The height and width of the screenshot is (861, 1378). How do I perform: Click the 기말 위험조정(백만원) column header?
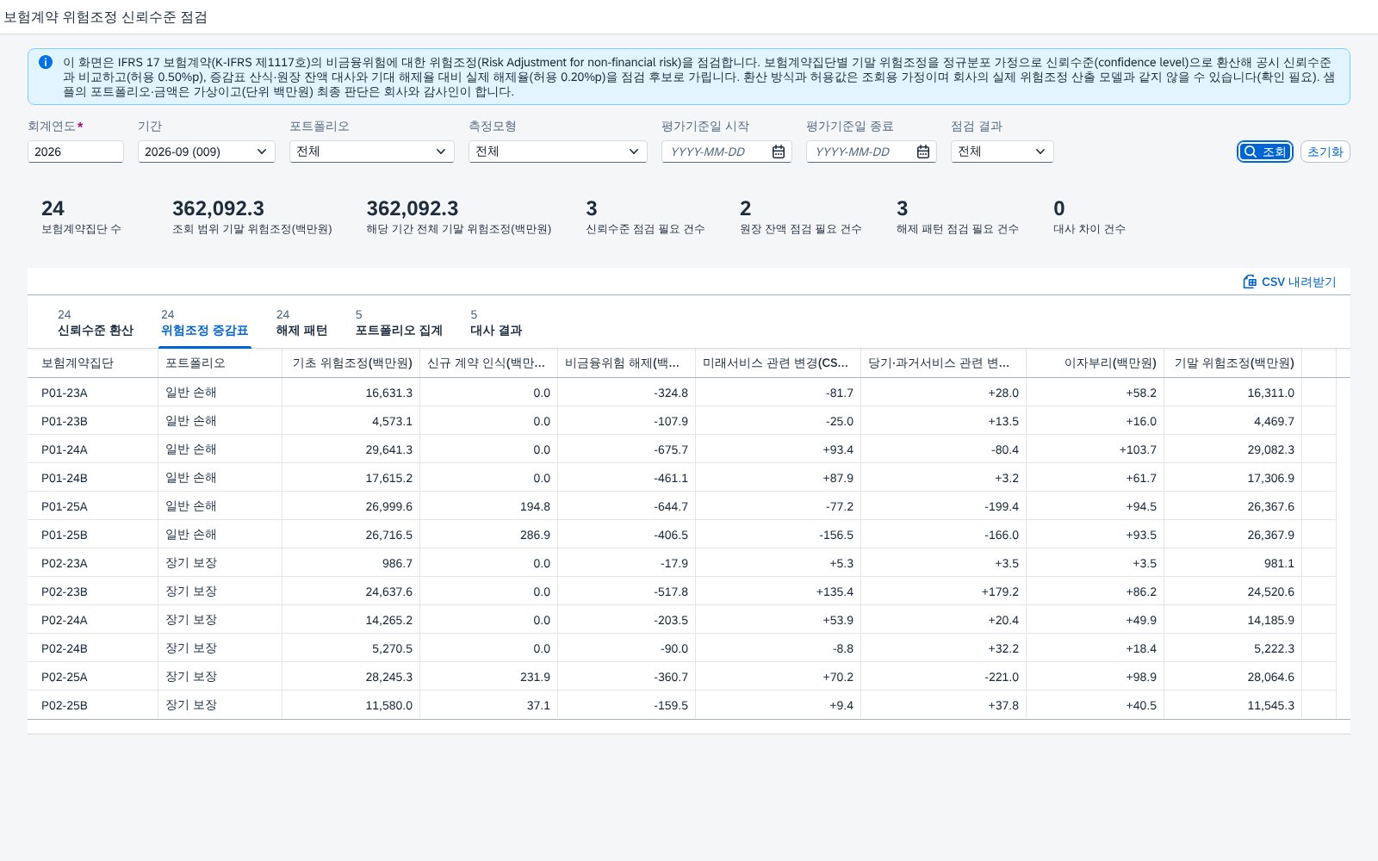pos(1233,363)
